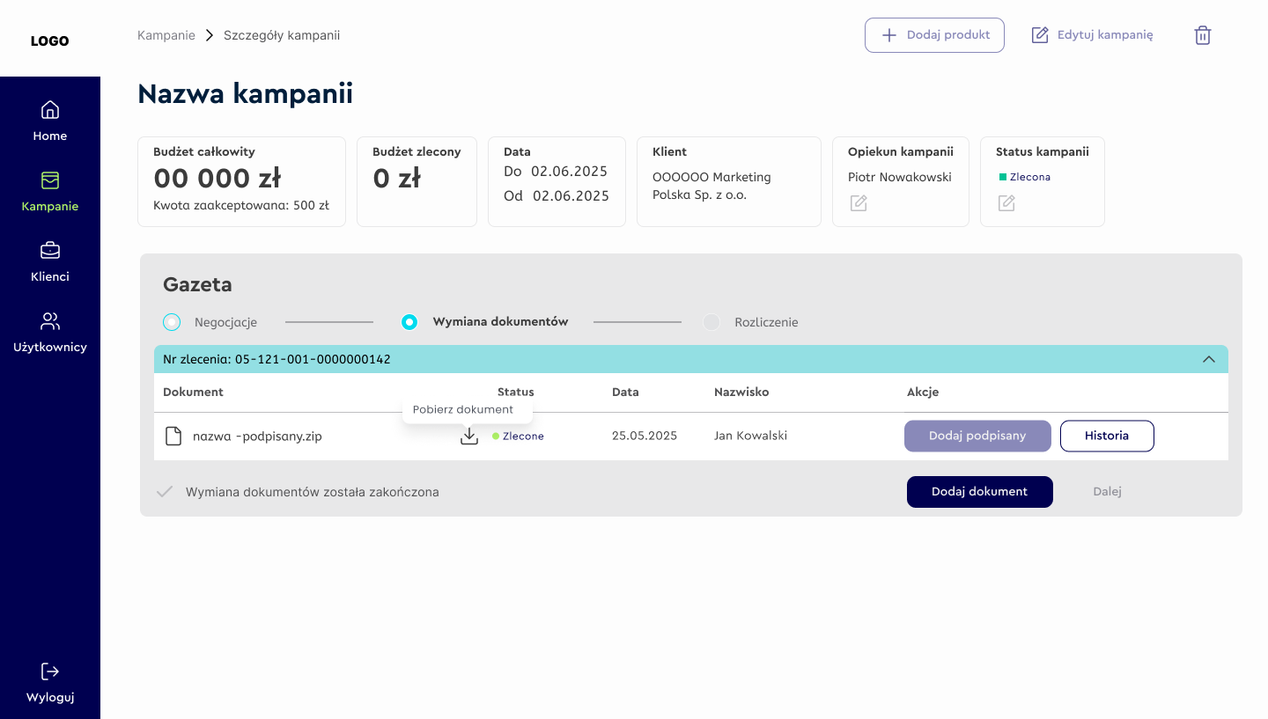Open Historia for the document
The height and width of the screenshot is (719, 1268).
(1107, 436)
